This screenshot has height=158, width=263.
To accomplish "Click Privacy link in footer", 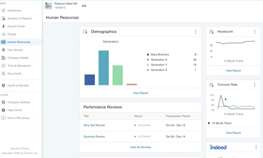I will point(25,148).
